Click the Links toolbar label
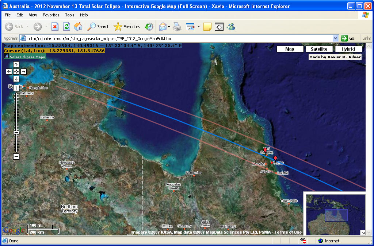 click(x=366, y=38)
